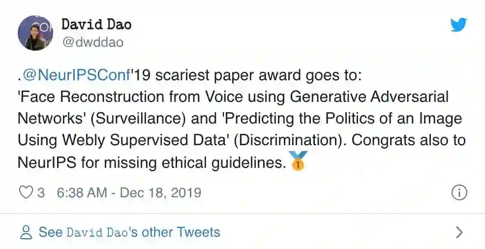Expand other Tweets with the right chevron
Screen dimensions: 485x249
click(459, 232)
